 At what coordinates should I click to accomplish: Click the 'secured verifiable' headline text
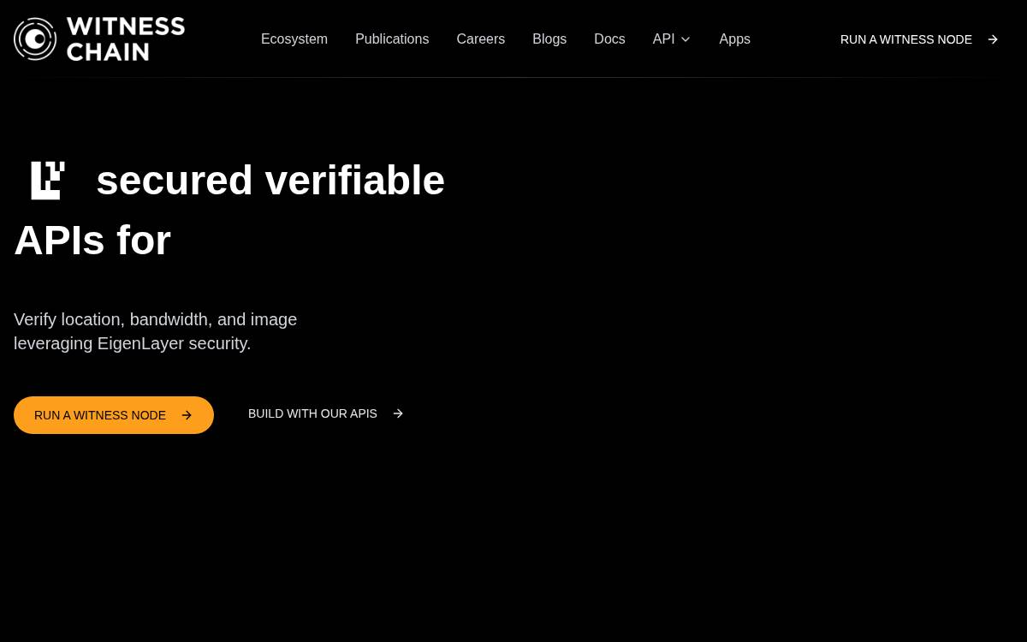point(270,180)
